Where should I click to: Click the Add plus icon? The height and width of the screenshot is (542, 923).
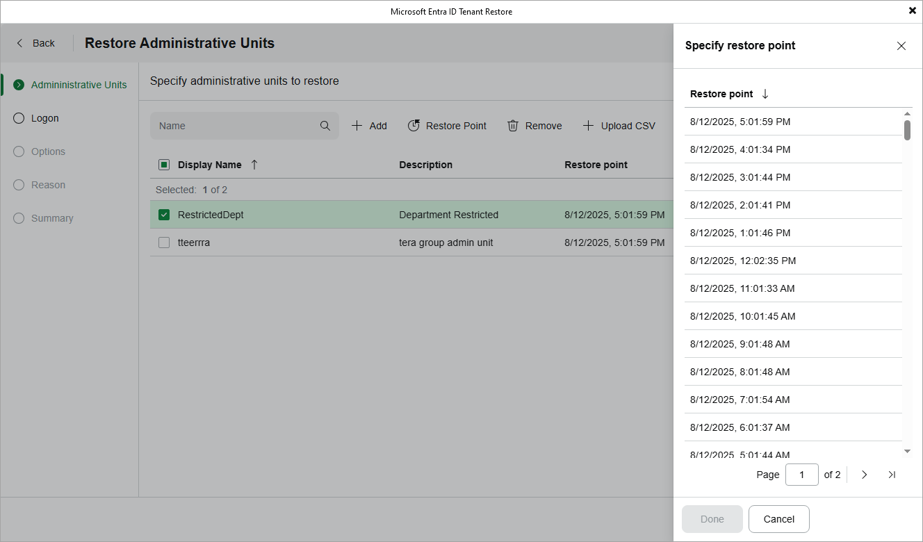click(x=357, y=126)
